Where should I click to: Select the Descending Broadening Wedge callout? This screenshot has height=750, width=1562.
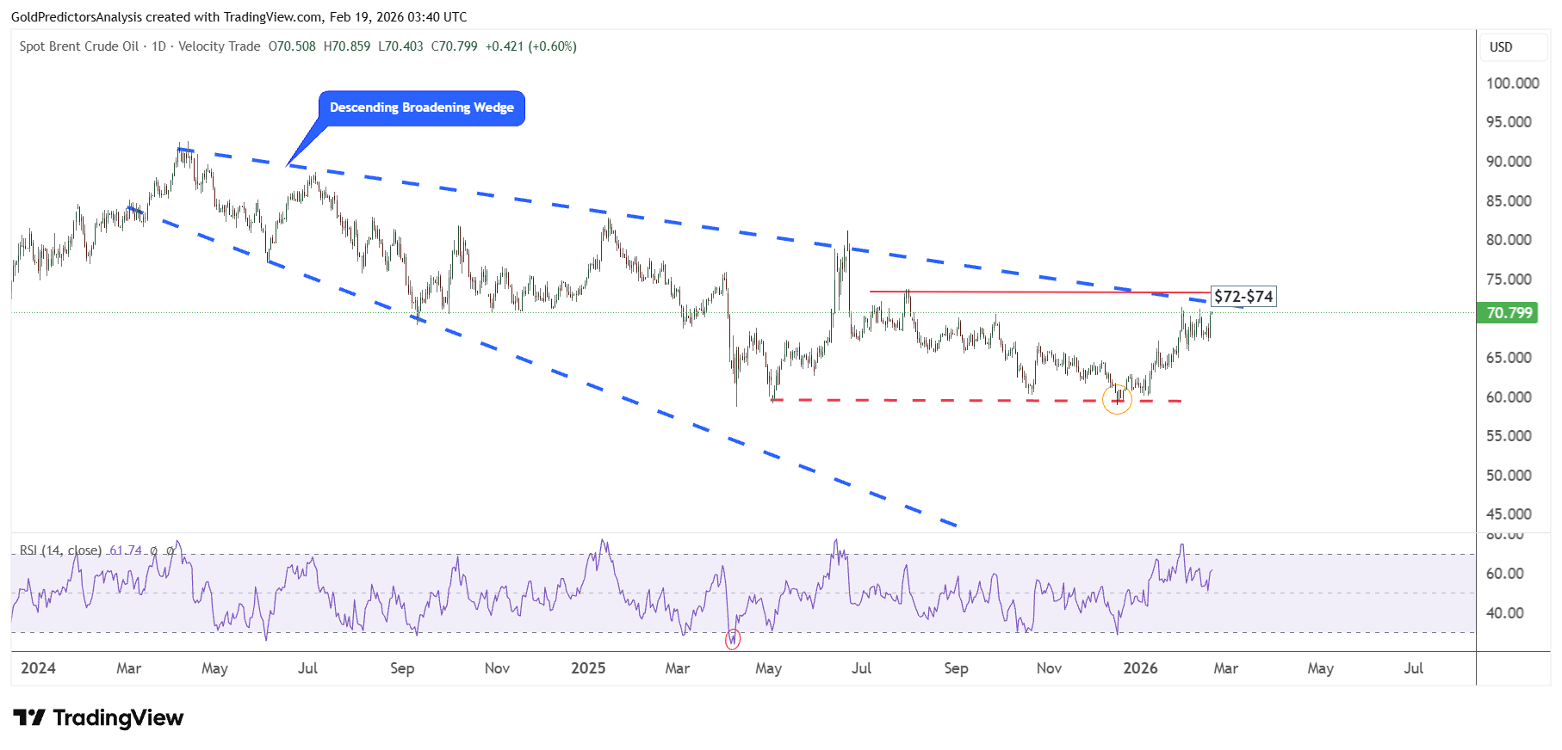[x=421, y=108]
